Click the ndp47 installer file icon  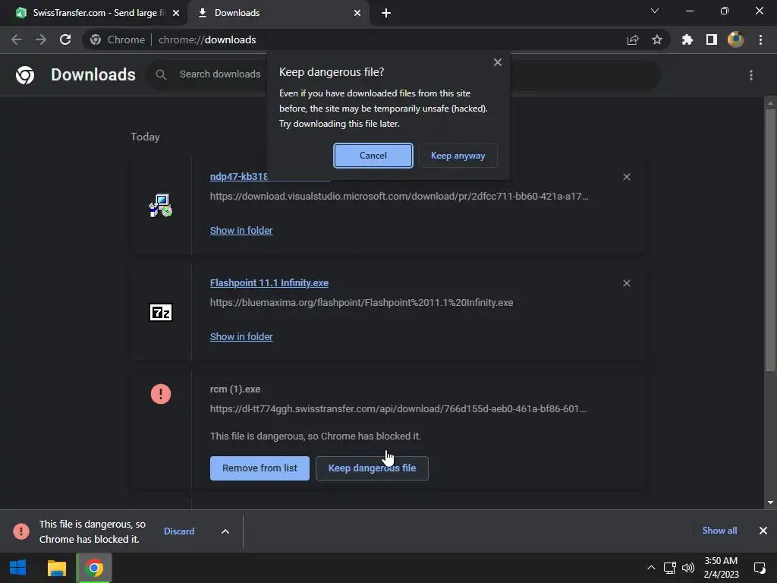pos(161,206)
